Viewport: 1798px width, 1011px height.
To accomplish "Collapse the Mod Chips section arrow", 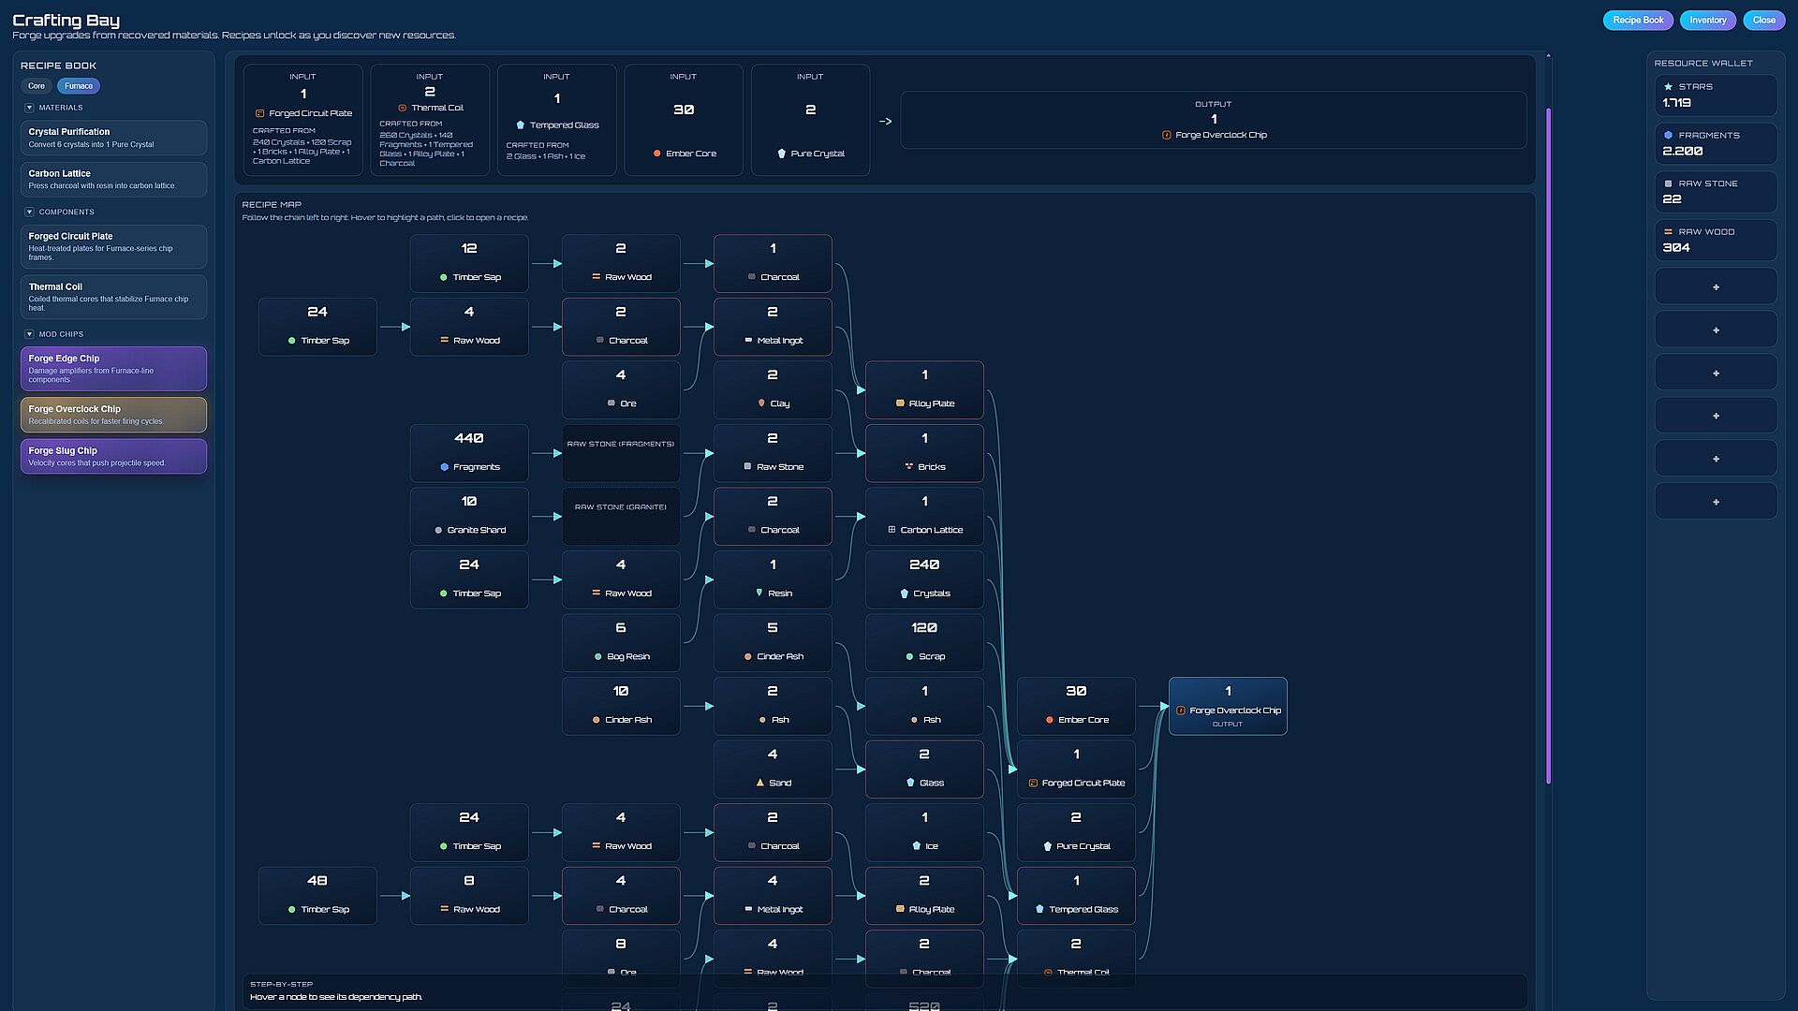I will (29, 334).
